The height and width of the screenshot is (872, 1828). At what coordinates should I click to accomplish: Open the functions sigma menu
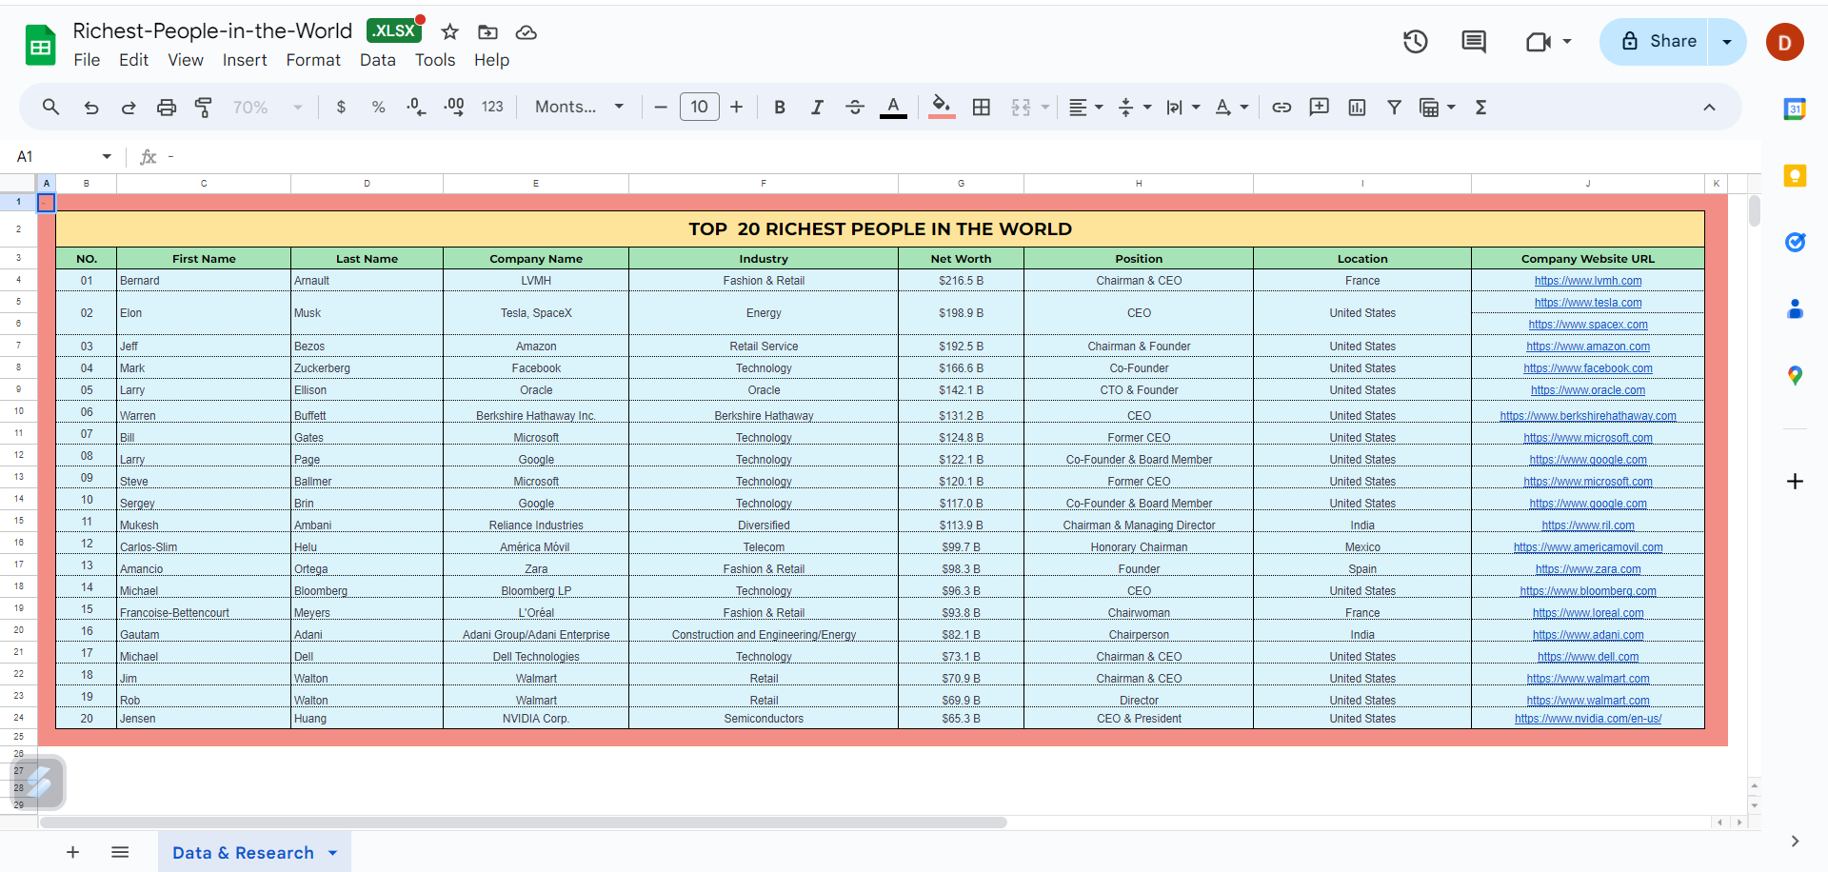click(x=1480, y=108)
